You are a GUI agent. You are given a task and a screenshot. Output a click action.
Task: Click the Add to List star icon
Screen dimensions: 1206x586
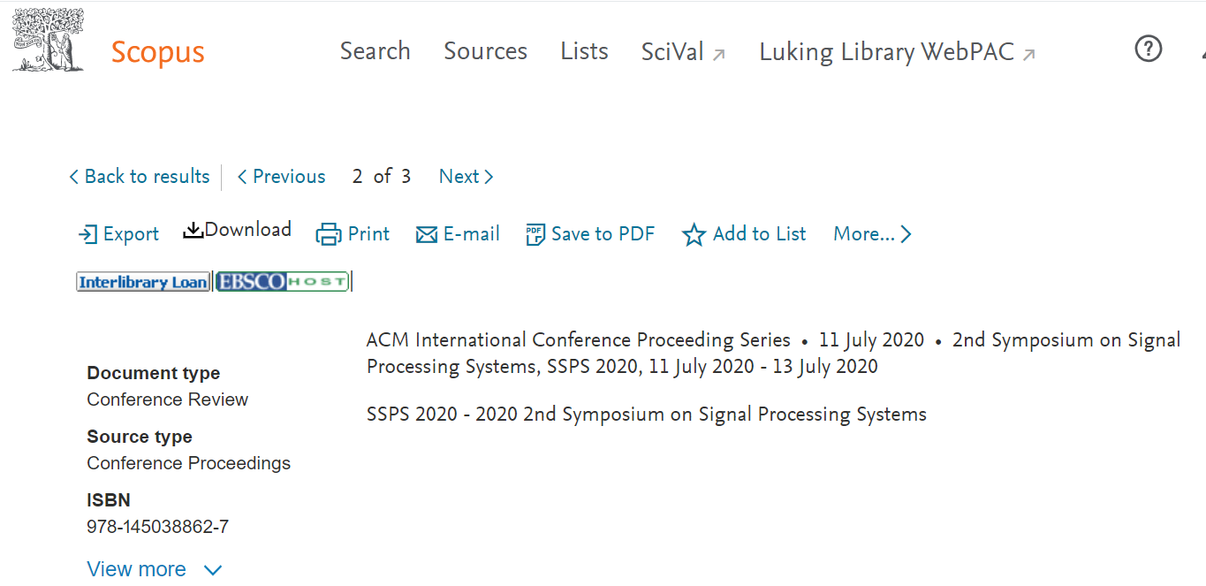pos(694,234)
